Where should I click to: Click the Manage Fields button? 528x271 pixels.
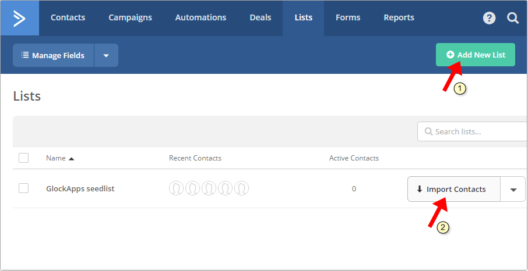pos(53,55)
